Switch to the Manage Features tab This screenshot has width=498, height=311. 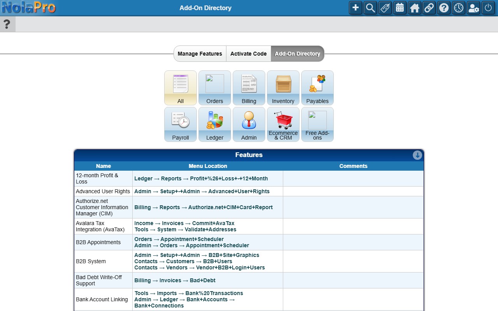200,54
